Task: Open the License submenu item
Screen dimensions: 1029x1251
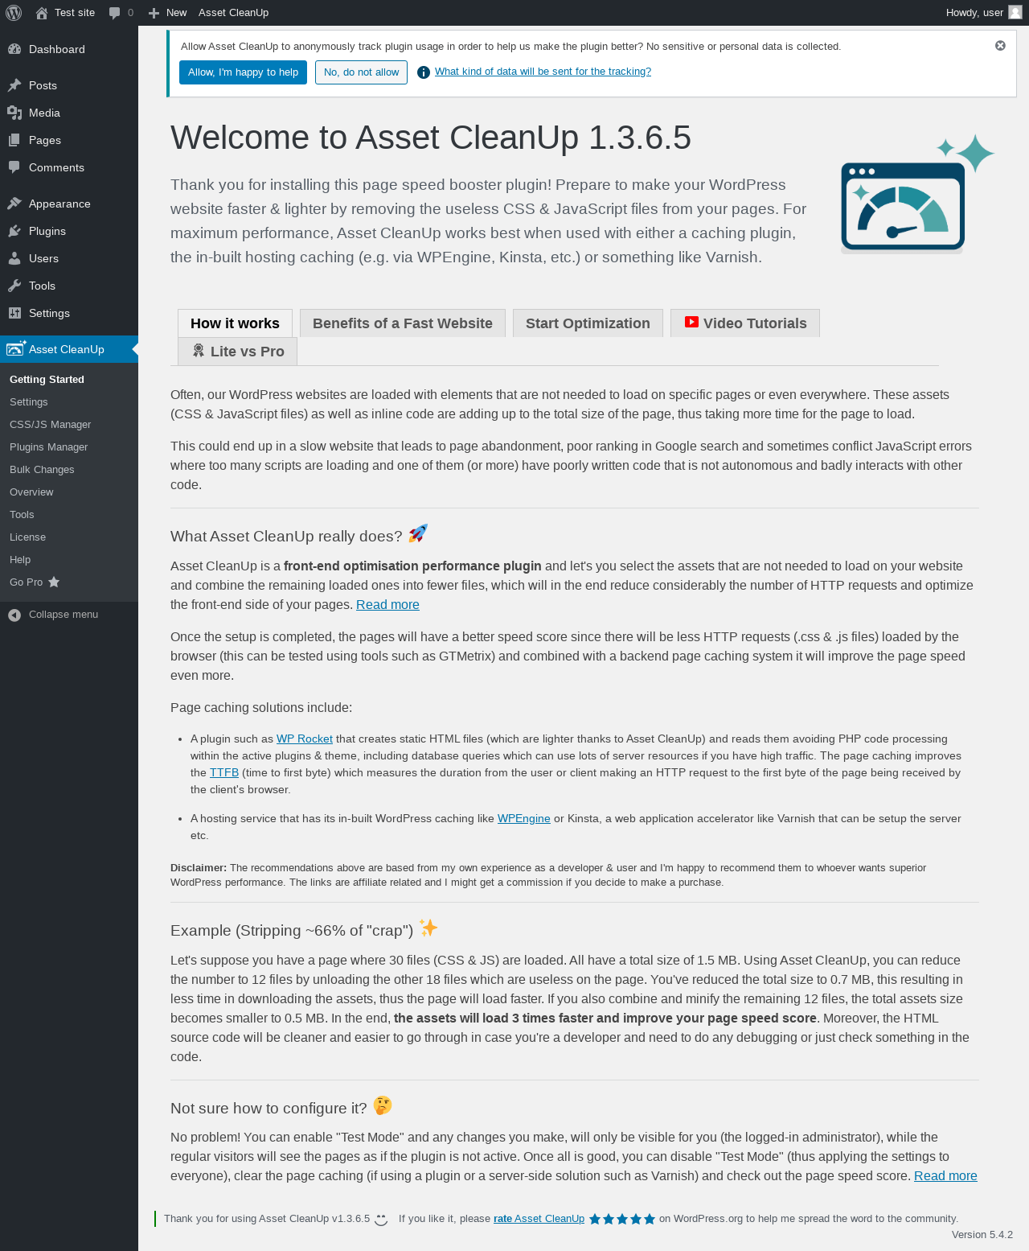Action: point(27,537)
